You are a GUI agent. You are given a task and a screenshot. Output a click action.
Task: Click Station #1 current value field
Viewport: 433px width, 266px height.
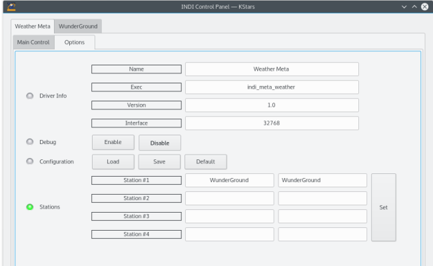229,180
